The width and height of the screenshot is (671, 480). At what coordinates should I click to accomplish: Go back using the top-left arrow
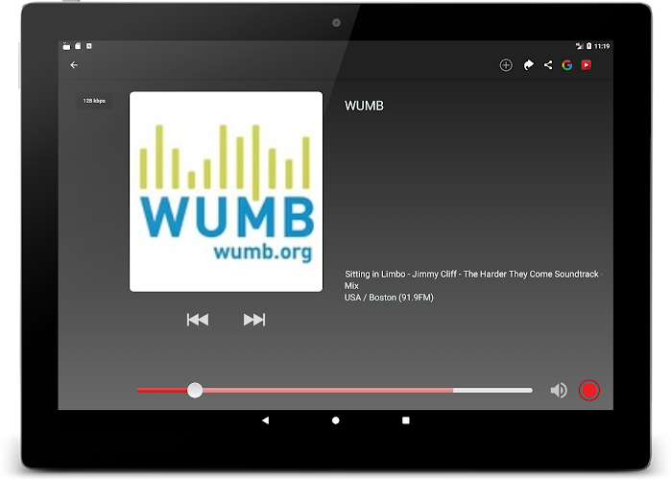coord(74,65)
